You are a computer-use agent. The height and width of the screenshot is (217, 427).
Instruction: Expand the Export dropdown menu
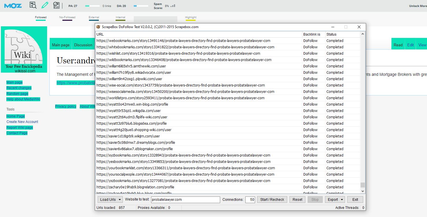click(335, 199)
